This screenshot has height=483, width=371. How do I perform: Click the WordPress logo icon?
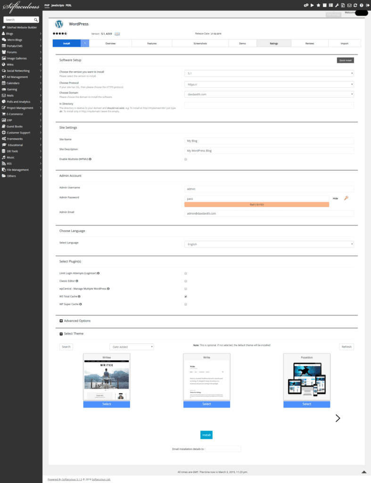(x=59, y=24)
